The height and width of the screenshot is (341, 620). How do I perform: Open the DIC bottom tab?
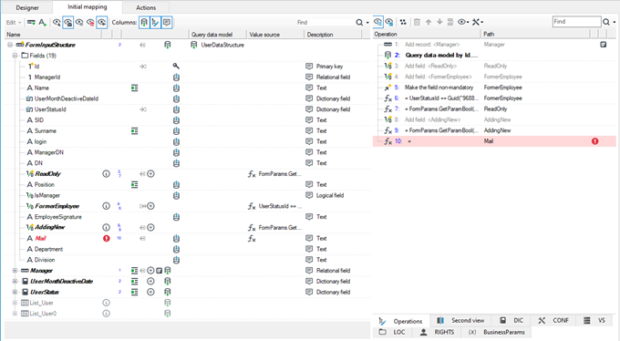click(x=511, y=320)
